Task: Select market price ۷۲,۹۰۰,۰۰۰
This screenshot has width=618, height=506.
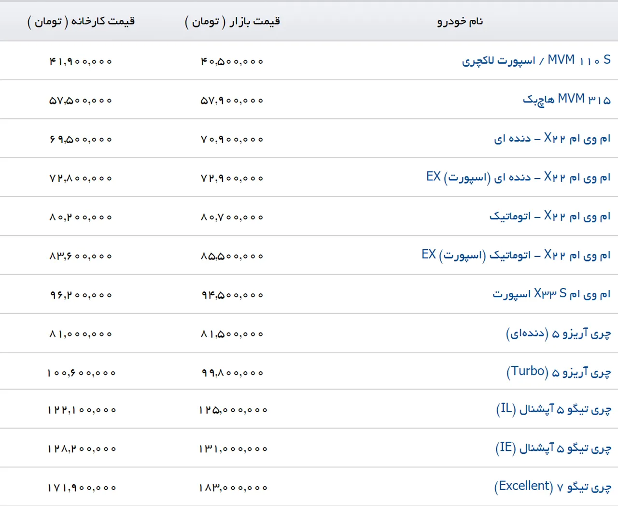Action: click(x=232, y=178)
